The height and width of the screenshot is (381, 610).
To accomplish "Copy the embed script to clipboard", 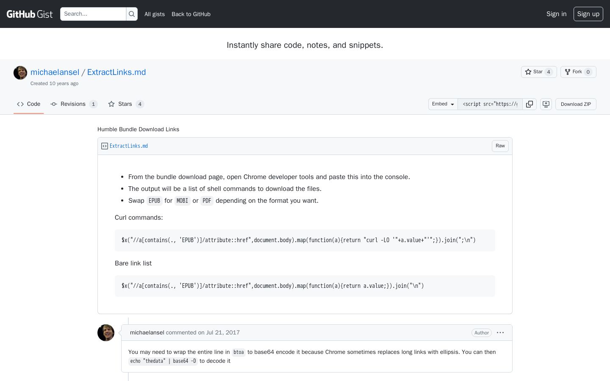I will point(530,104).
